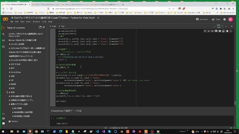
Task: Open the Help menu
Action: (50, 22)
